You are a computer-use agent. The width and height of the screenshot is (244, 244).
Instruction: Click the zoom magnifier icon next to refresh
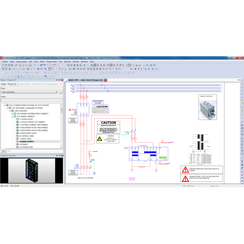pyautogui.click(x=71, y=65)
